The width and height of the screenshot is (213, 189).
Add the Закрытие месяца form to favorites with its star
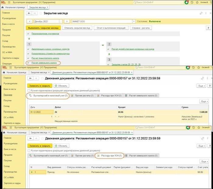[40, 13]
